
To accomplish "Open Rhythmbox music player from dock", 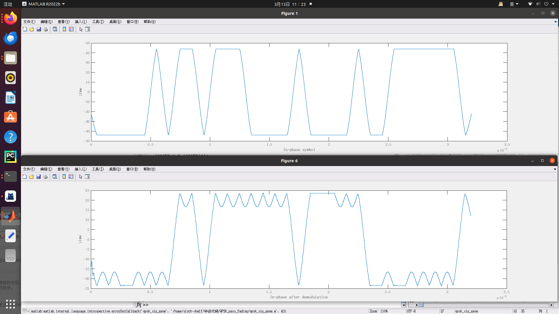I will click(x=10, y=78).
